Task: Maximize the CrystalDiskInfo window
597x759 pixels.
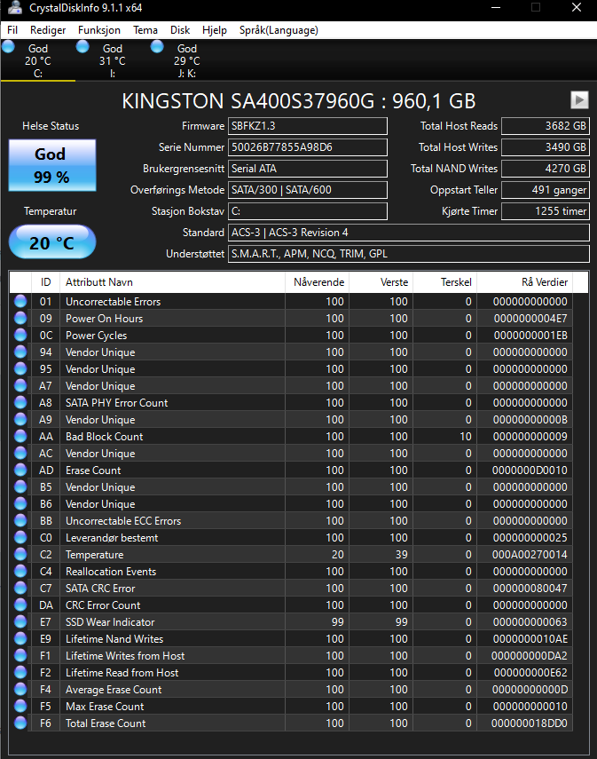Action: click(536, 8)
